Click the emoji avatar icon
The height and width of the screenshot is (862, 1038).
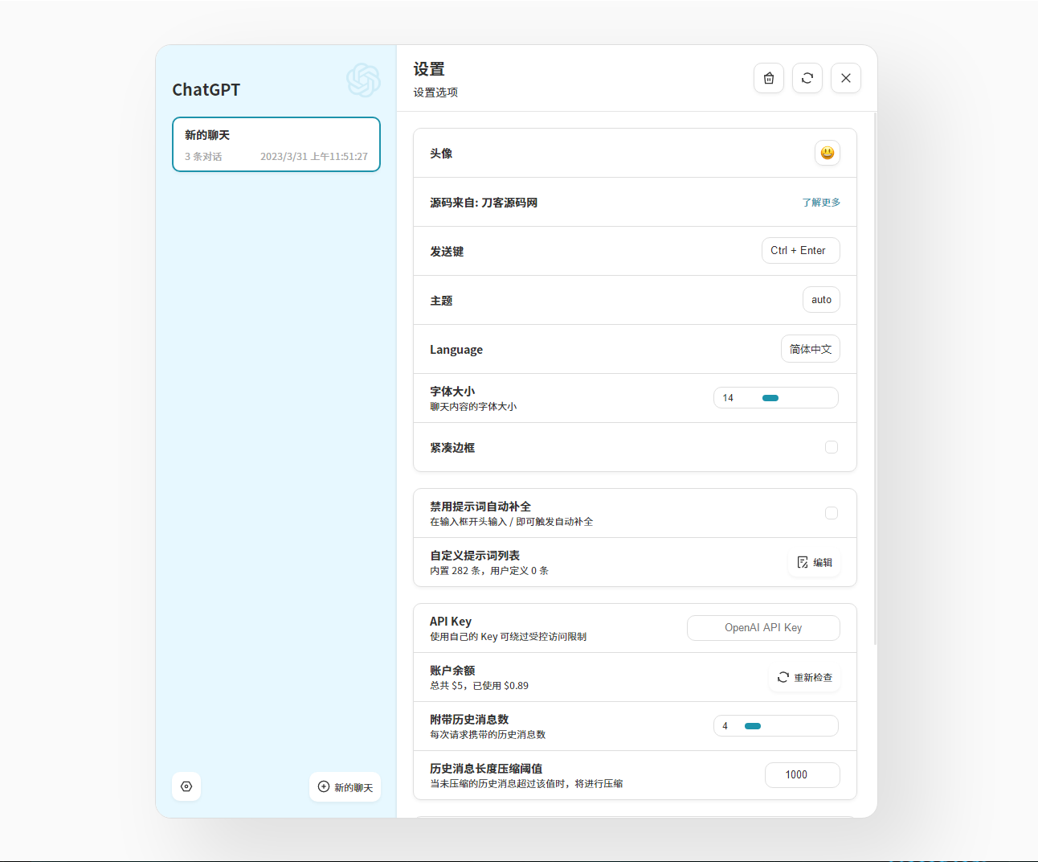[x=827, y=153]
